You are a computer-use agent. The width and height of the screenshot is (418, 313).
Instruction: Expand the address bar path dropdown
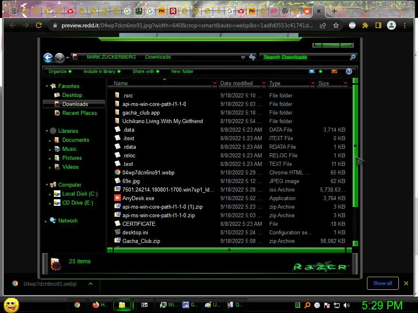click(243, 57)
